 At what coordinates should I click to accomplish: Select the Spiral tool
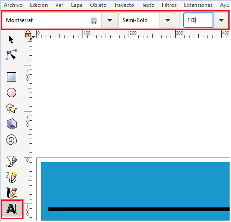[x=12, y=140]
